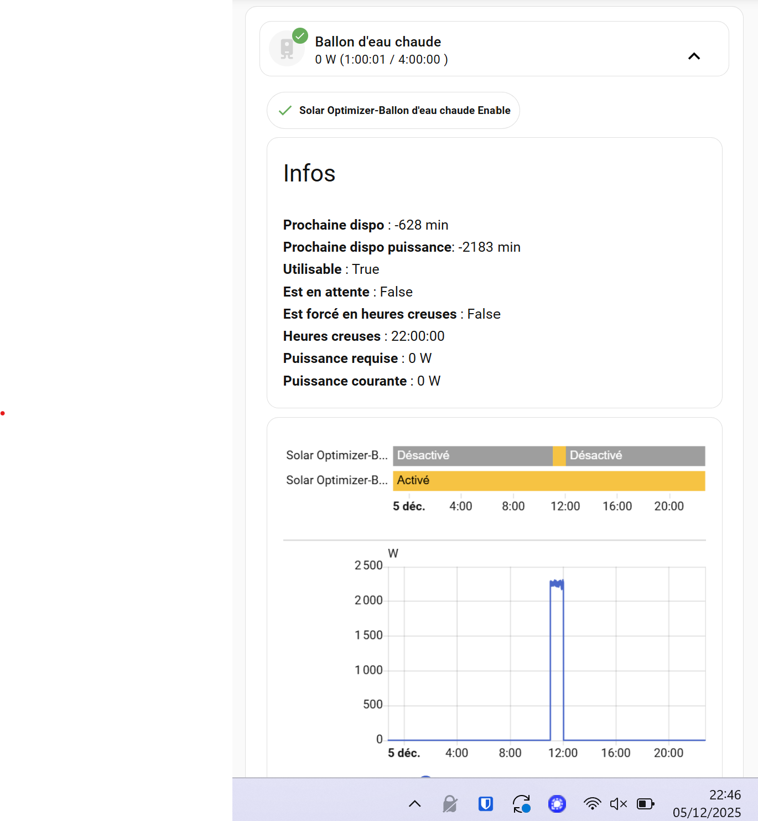Viewport: 758px width, 821px height.
Task: Click the green checkmark status badge
Action: pyautogui.click(x=300, y=36)
